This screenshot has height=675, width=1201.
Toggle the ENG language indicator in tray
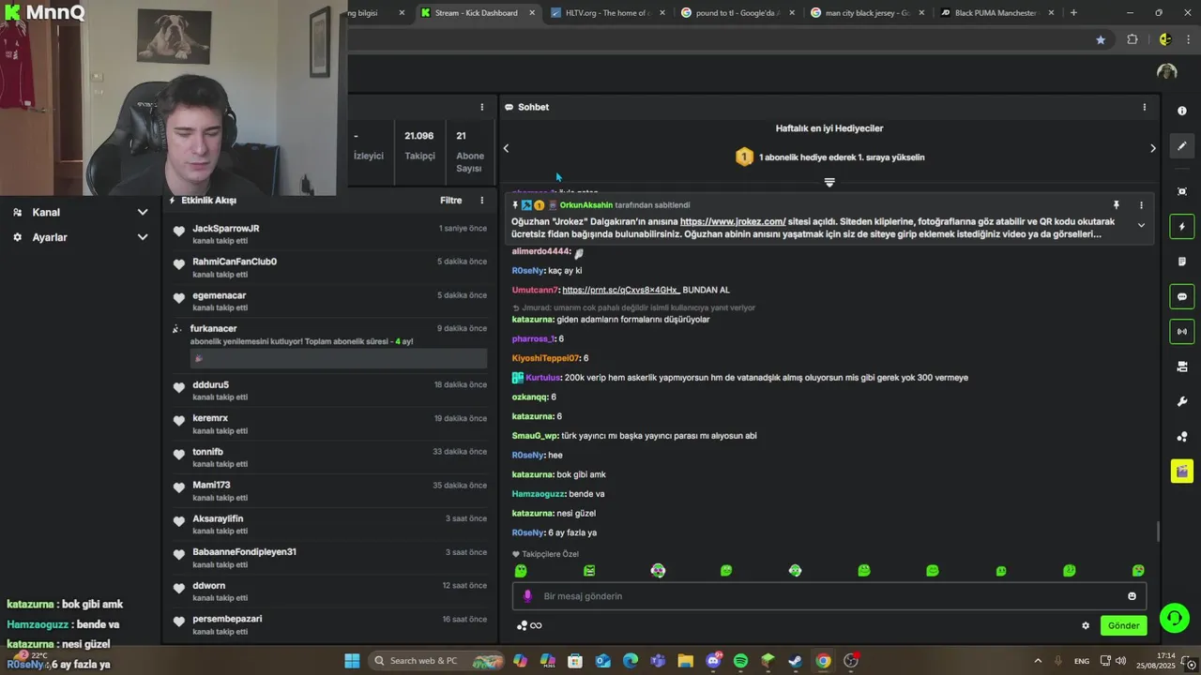[x=1082, y=661]
